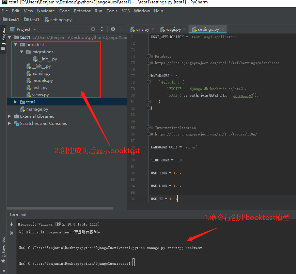Expand the External Libraries node

click(10, 116)
